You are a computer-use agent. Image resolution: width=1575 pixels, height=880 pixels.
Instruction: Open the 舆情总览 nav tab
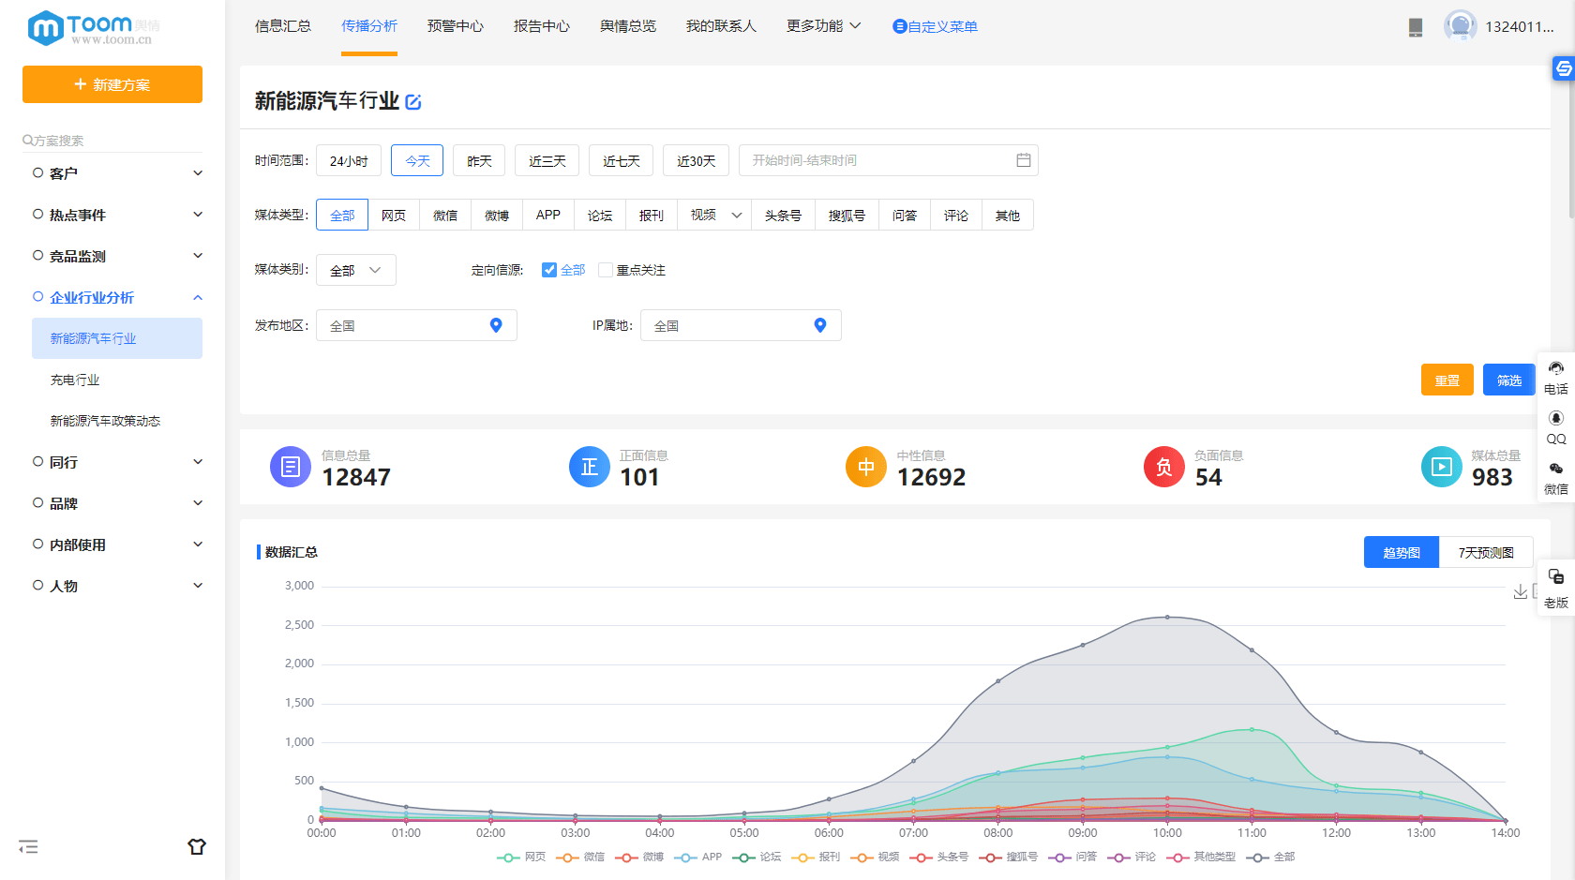(628, 26)
